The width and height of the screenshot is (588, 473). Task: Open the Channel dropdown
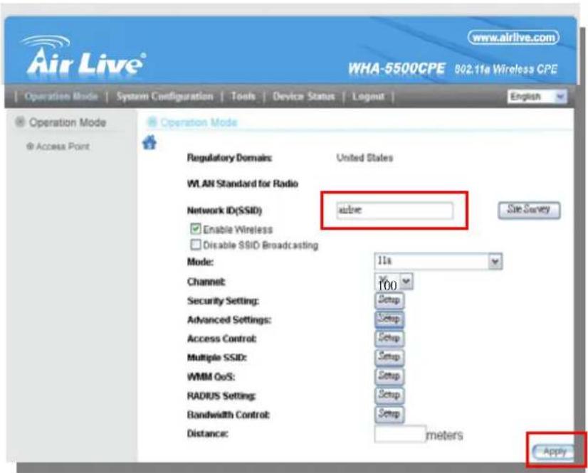click(x=394, y=282)
